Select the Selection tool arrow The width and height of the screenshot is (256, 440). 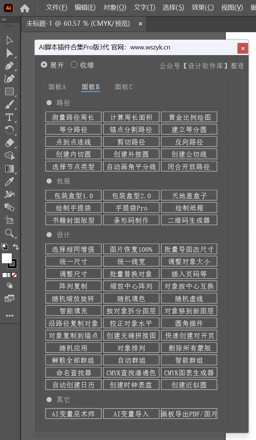click(10, 40)
